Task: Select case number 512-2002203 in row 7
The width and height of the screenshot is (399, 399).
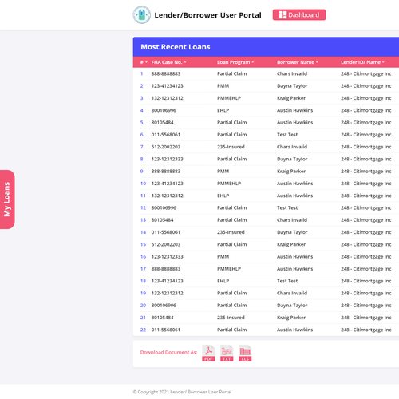Action: pyautogui.click(x=166, y=147)
